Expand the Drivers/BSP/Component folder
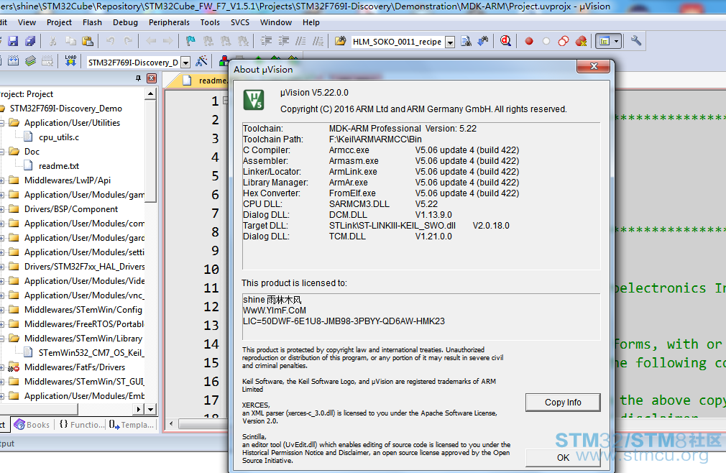 coord(2,209)
